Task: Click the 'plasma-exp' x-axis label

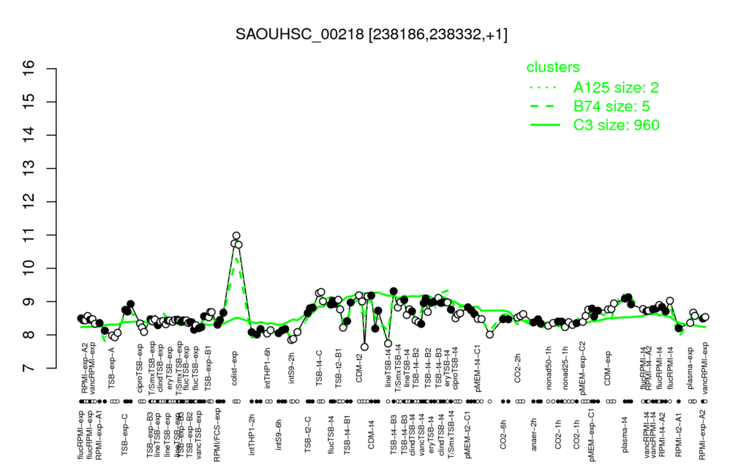Action: point(690,369)
